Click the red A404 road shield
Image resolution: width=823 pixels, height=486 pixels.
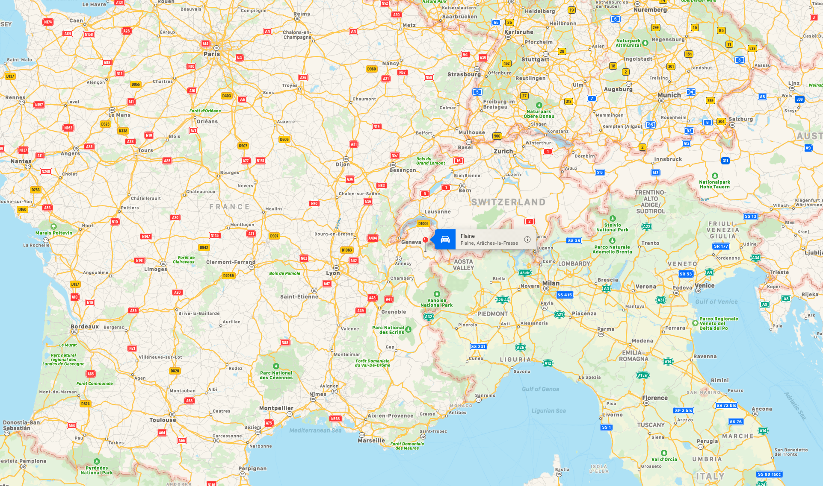373,238
